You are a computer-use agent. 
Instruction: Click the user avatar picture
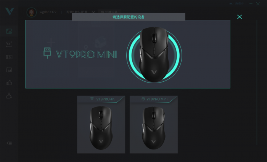pos(32,12)
